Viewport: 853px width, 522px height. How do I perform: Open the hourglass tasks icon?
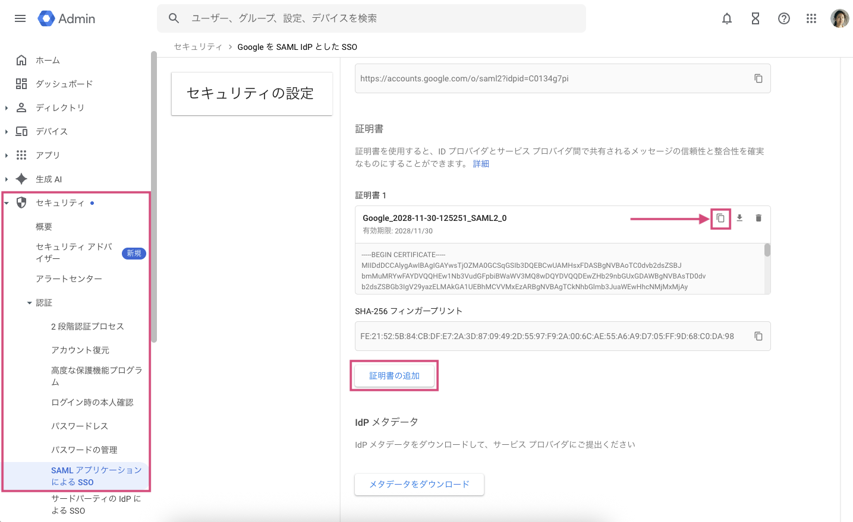(755, 18)
